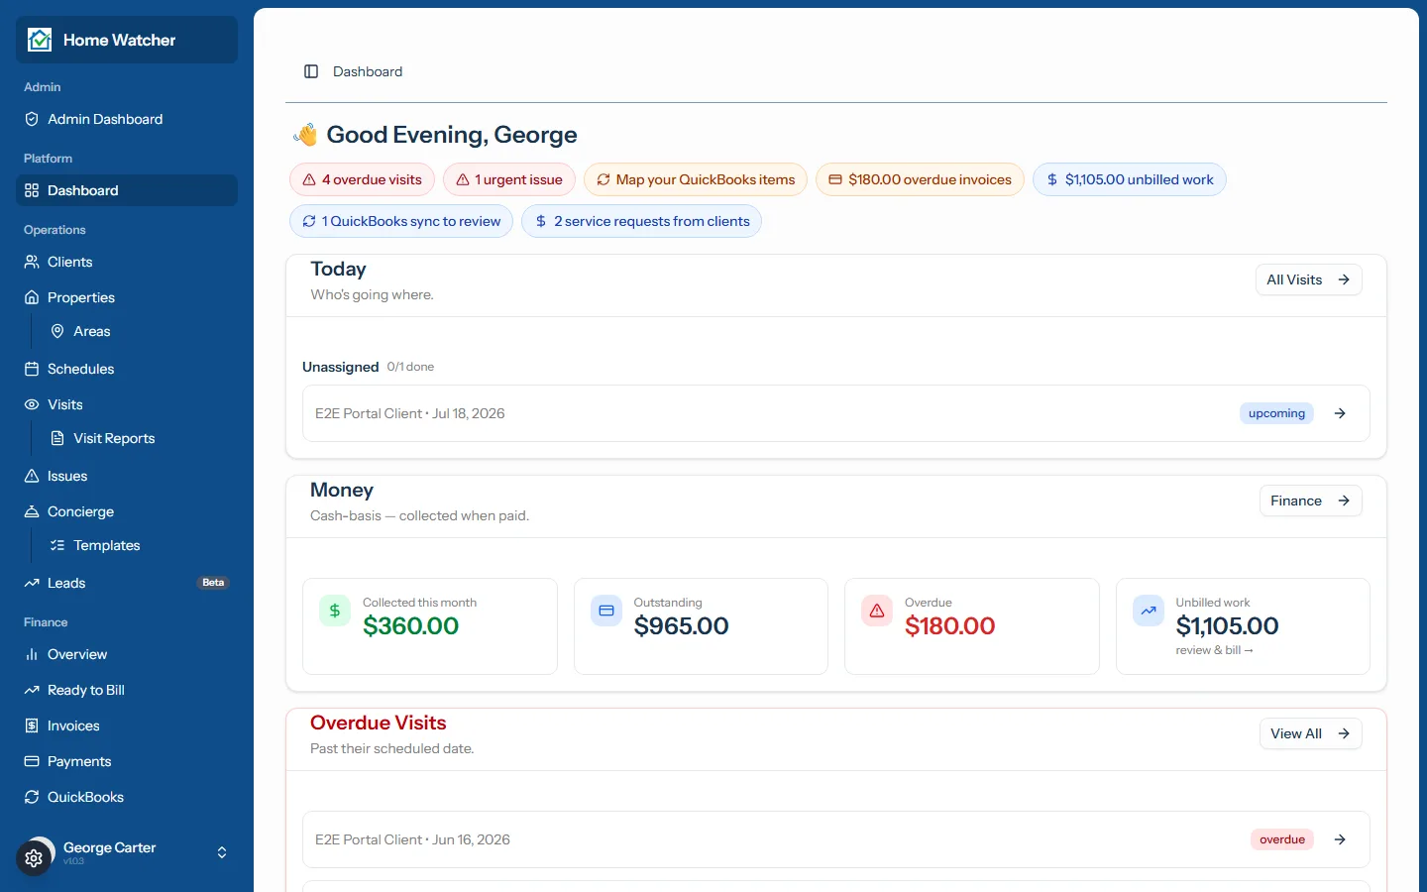1427x892 pixels.
Task: Select Schedules in the sidebar
Action: click(127, 369)
